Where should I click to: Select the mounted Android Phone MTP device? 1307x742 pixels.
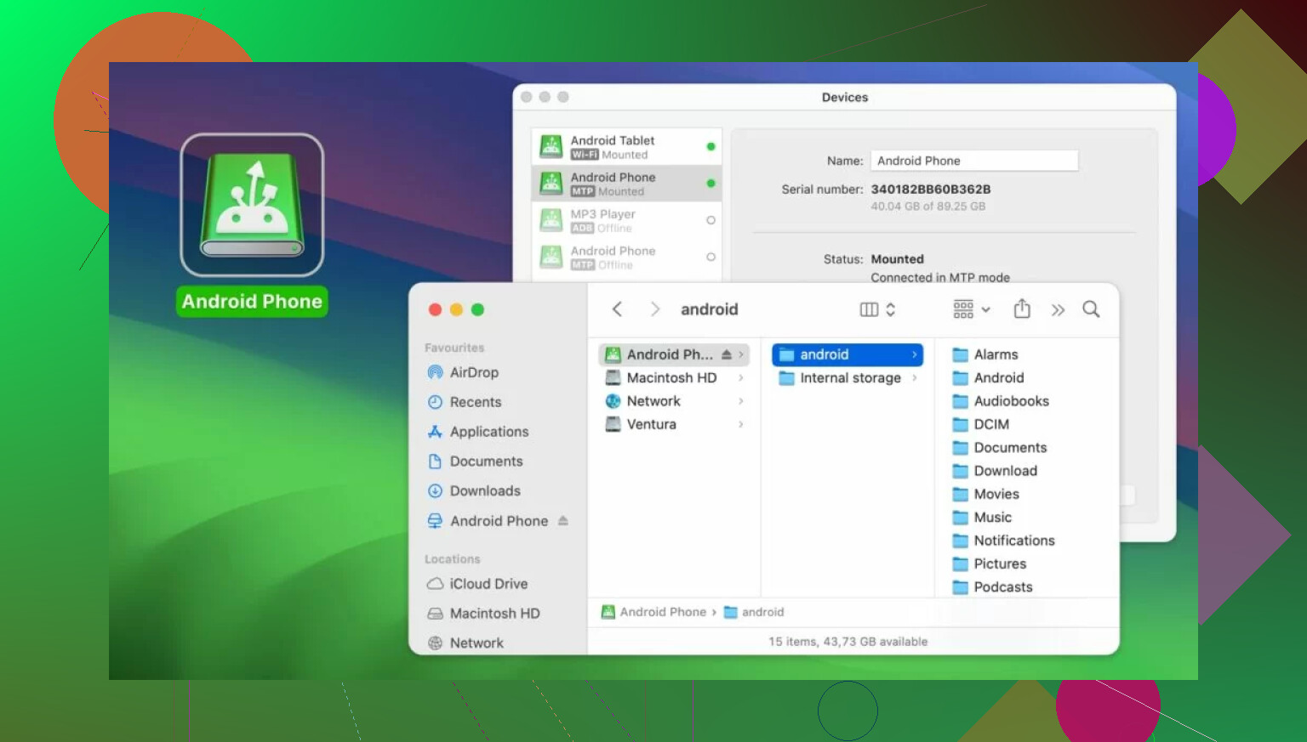(626, 183)
